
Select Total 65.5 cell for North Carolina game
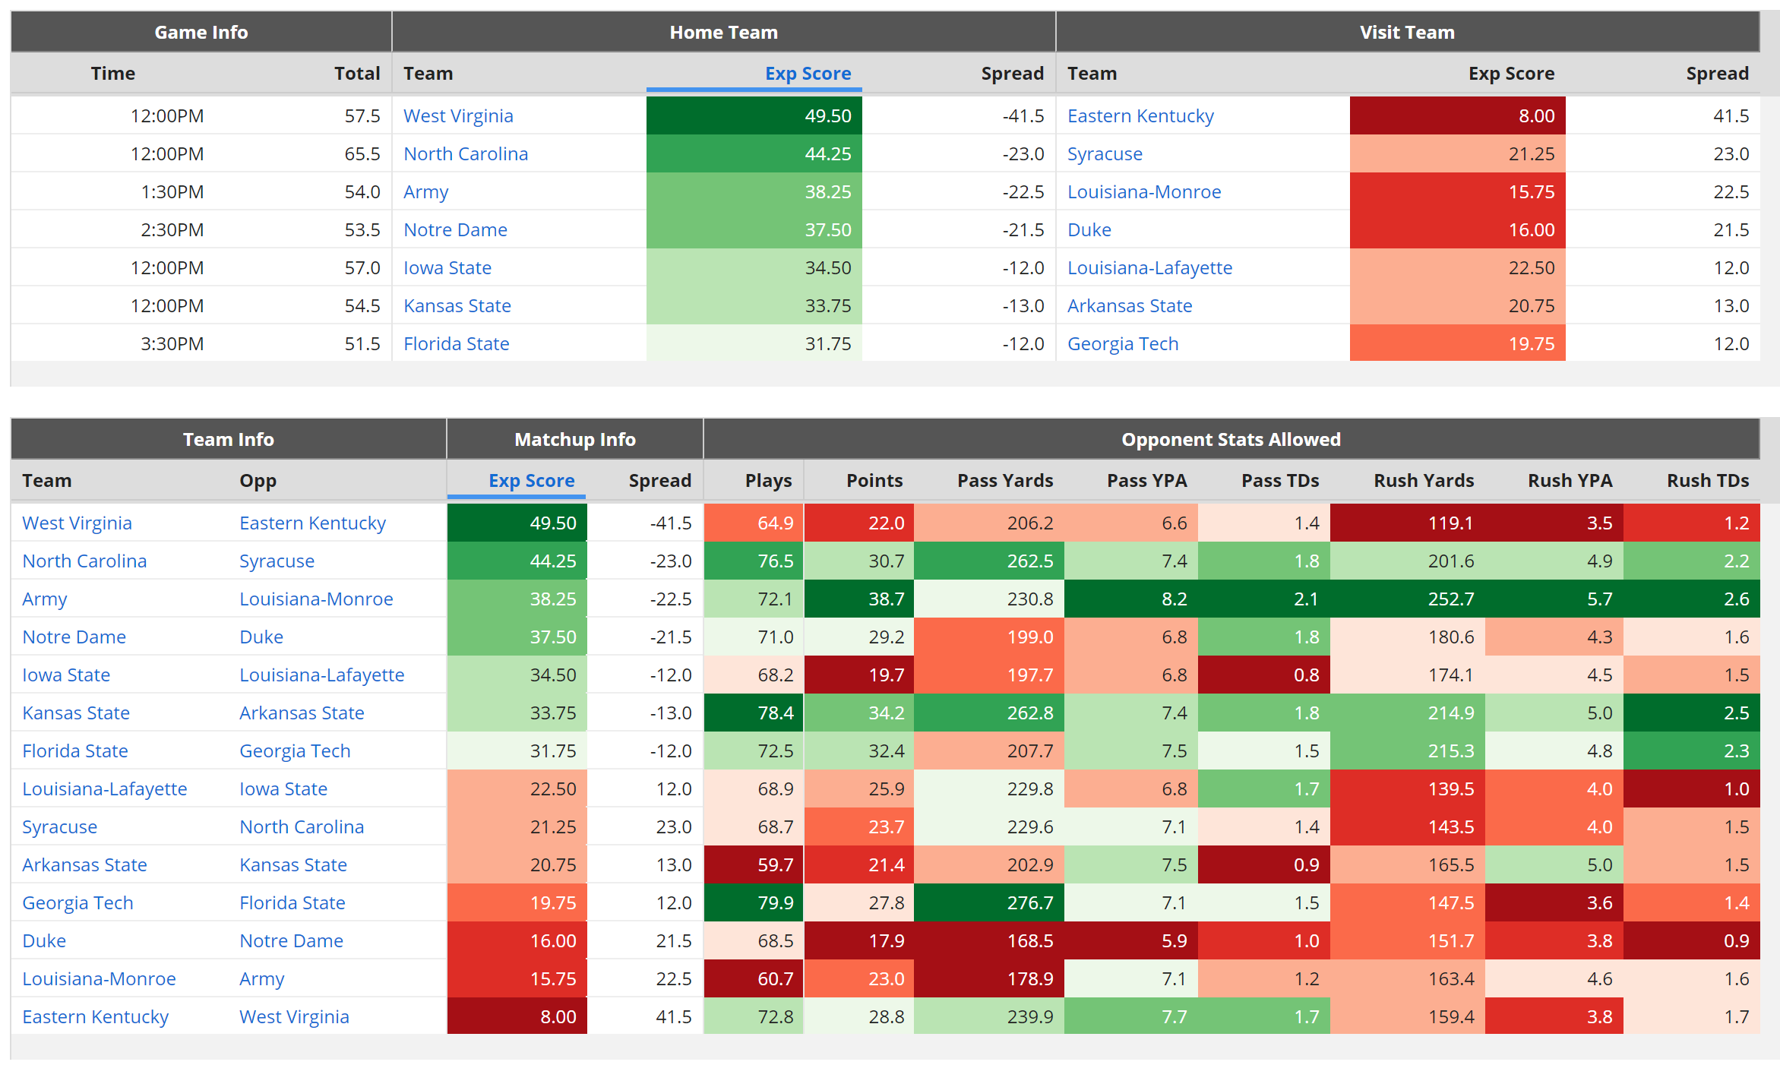pos(303,153)
